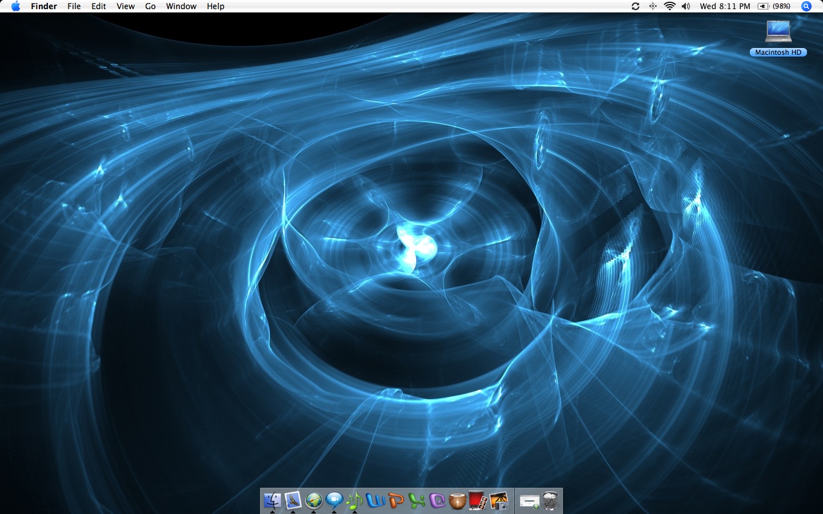Click the Macintosh HD label

point(778,52)
